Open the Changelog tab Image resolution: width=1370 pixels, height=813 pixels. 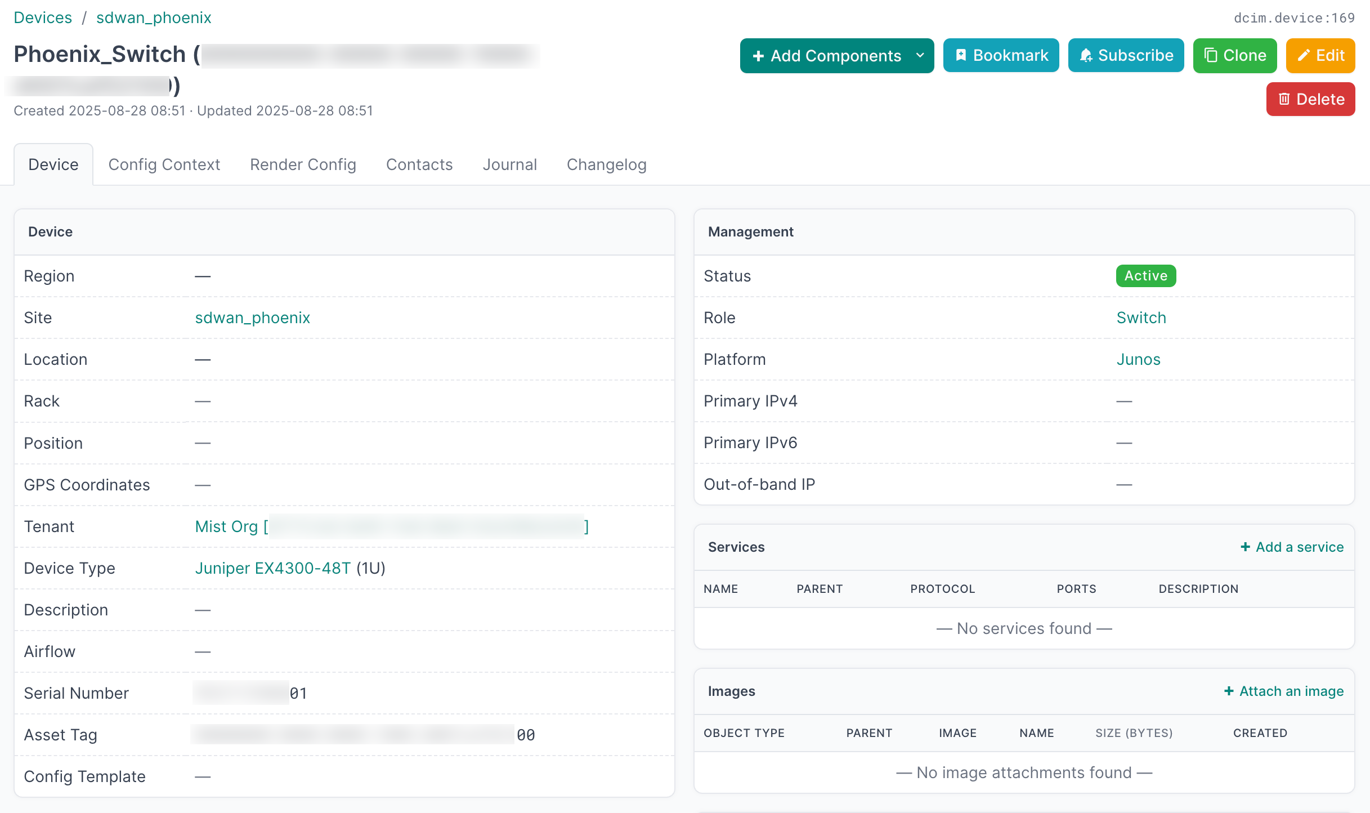pyautogui.click(x=606, y=164)
